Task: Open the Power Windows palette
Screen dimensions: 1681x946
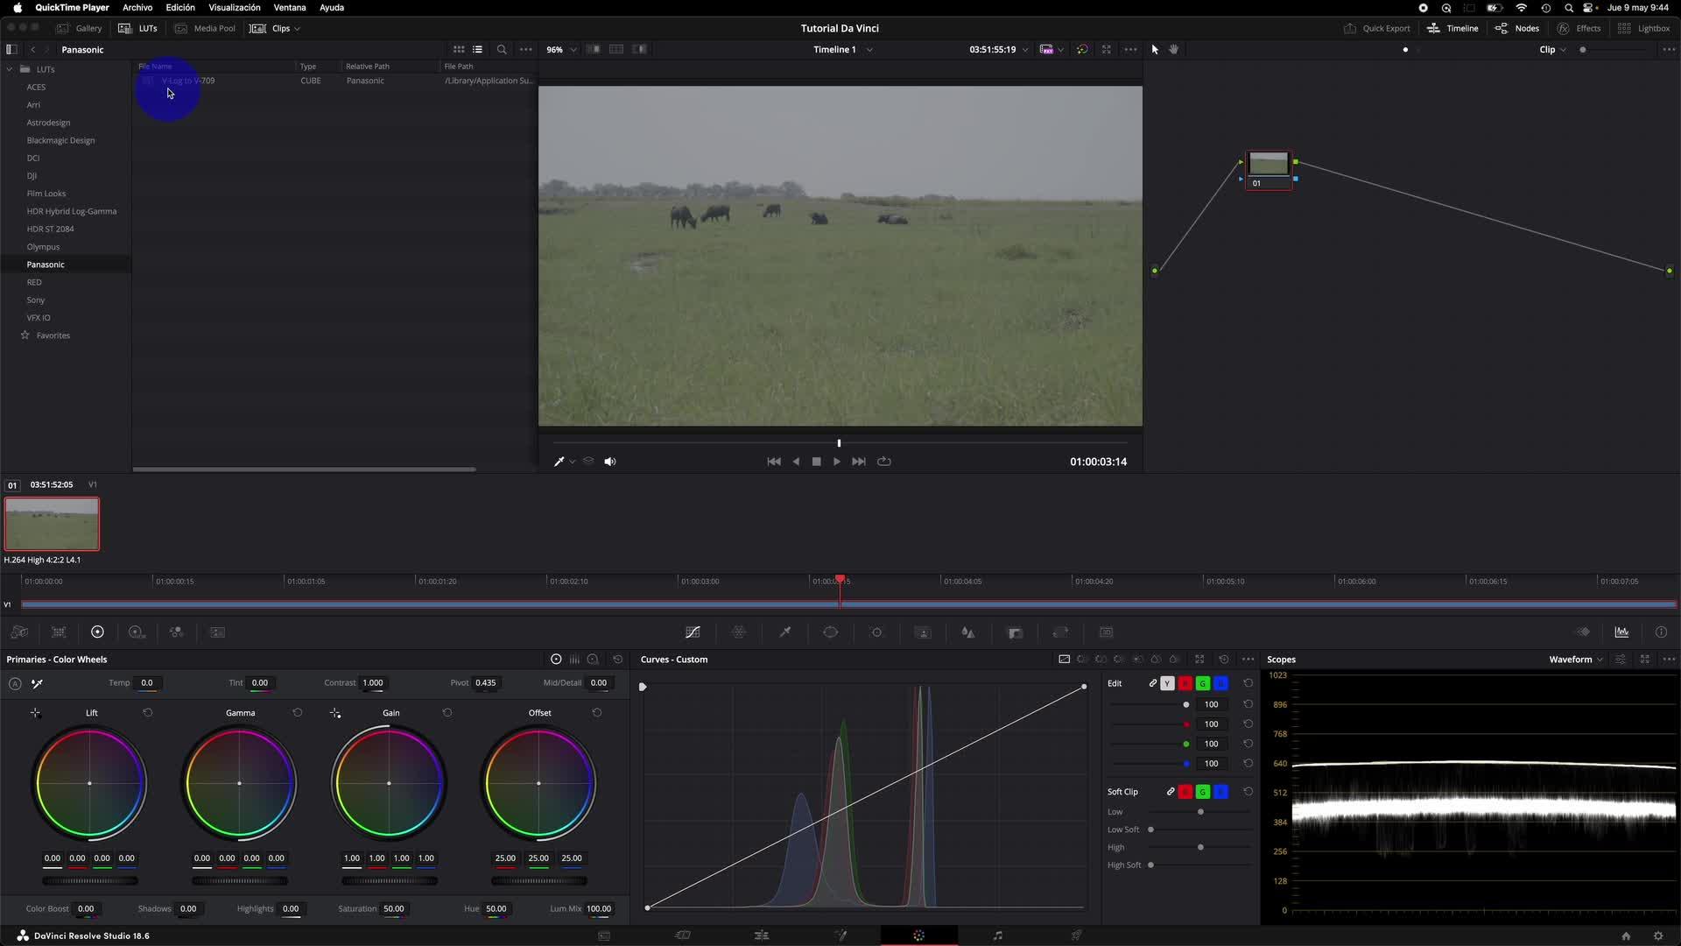Action: tap(831, 632)
